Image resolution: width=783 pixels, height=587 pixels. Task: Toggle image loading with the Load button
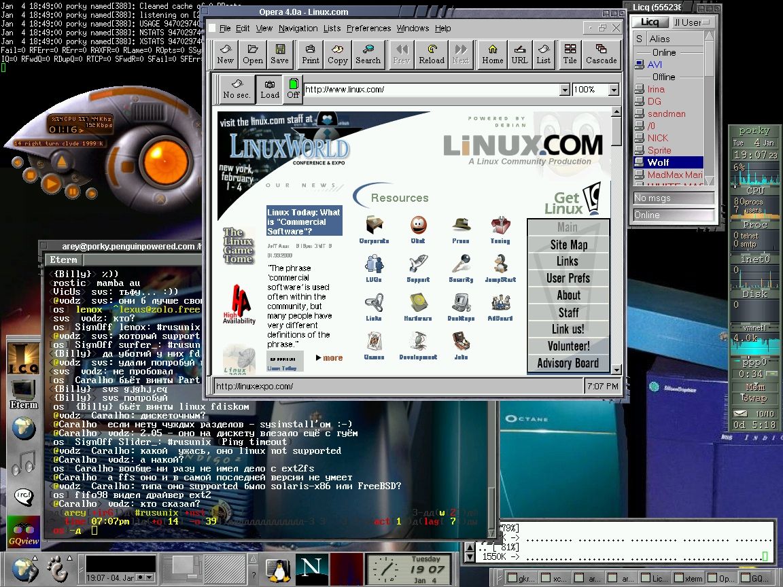270,90
